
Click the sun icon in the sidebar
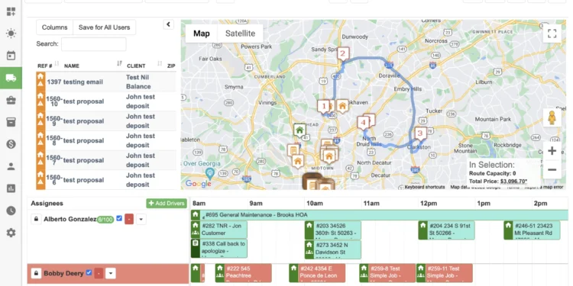click(x=11, y=34)
